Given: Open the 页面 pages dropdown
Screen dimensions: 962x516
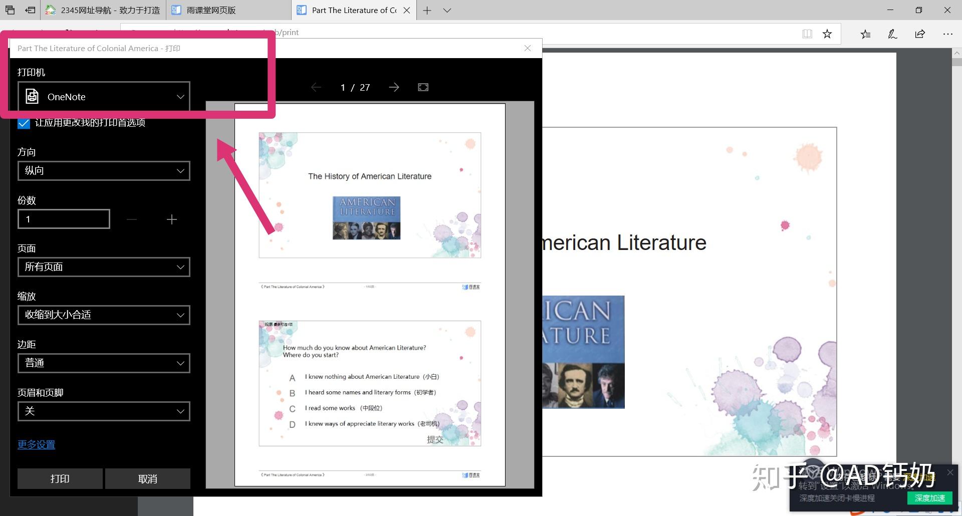Looking at the screenshot, I should coord(104,267).
